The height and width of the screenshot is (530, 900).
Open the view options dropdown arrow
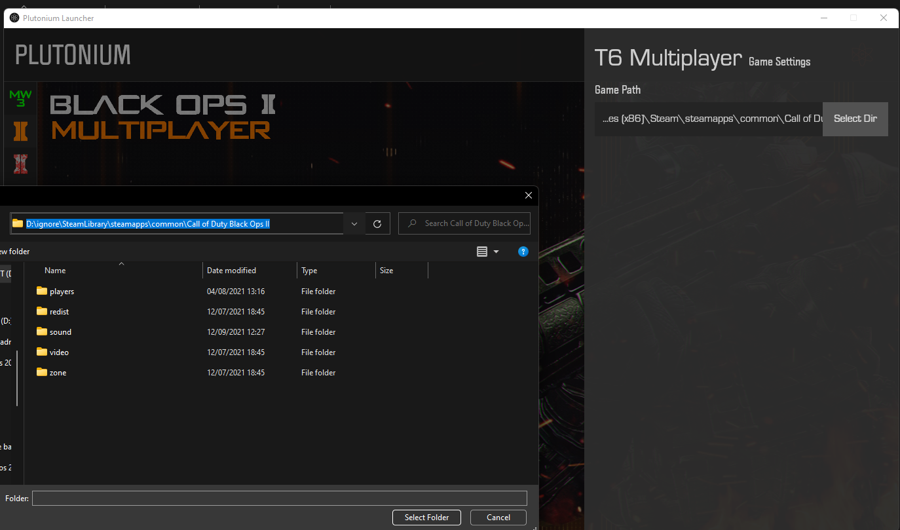click(496, 252)
